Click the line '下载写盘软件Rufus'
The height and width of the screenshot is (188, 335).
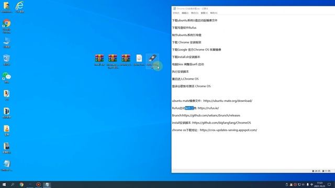(184, 28)
